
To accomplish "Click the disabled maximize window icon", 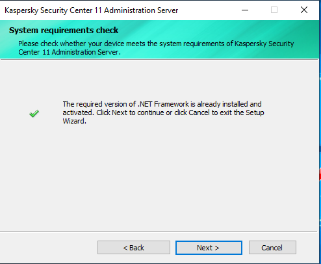I will click(x=274, y=10).
